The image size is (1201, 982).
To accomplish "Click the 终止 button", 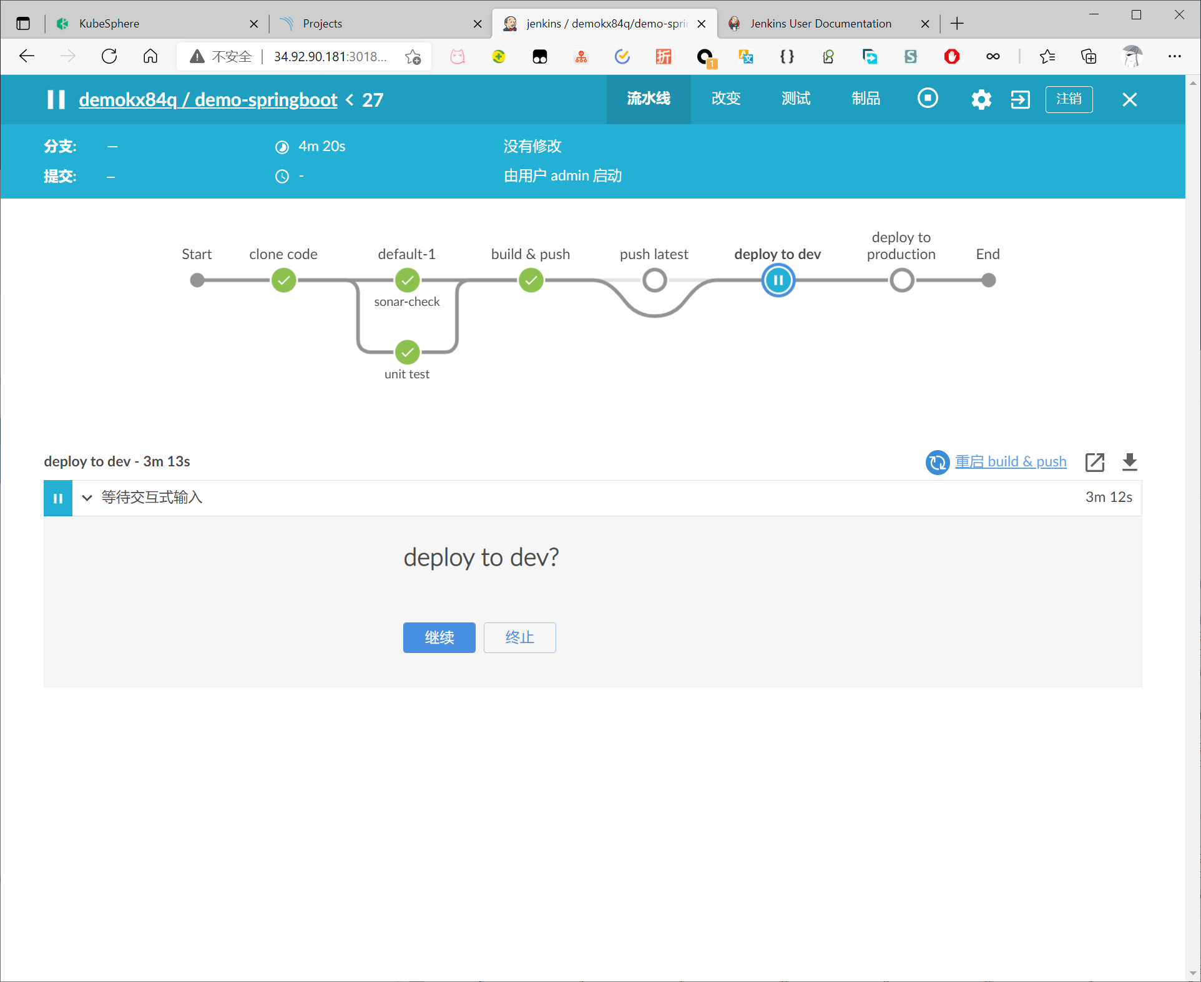I will [x=519, y=637].
